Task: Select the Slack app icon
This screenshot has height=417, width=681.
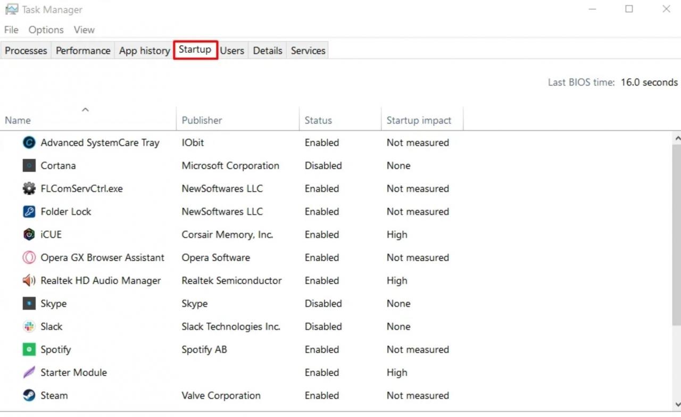Action: coord(29,327)
